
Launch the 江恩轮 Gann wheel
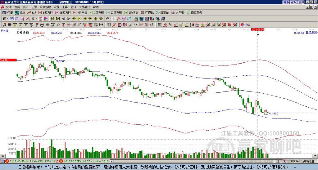(x=148, y=12)
